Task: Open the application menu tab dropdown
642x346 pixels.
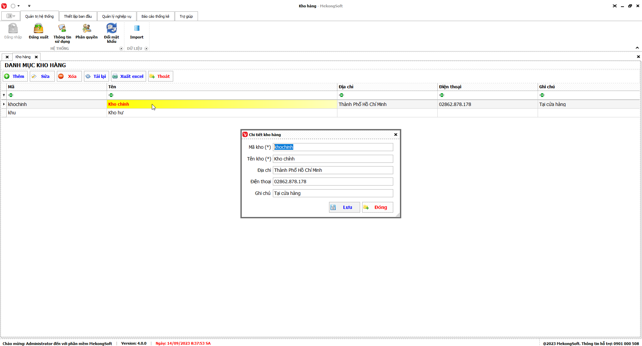Action: click(11, 16)
